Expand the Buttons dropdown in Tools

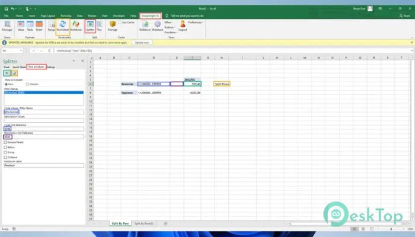point(170,27)
